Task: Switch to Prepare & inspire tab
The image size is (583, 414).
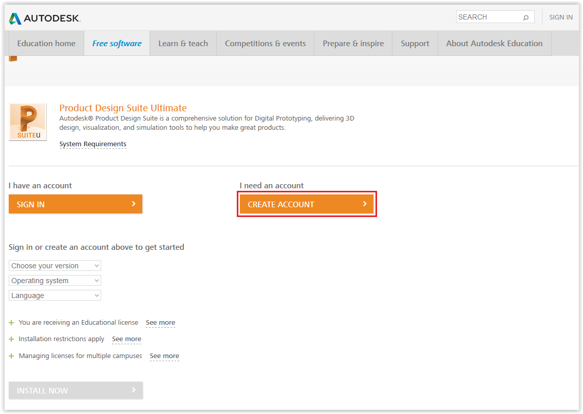Action: [353, 44]
